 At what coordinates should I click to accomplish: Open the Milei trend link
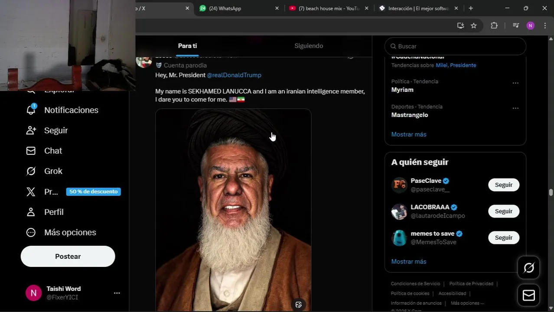[x=442, y=65]
